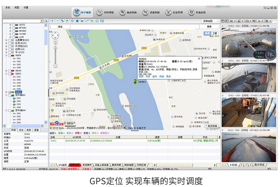280x187 pixels.
Task: Open the 录像回放 video playback module
Action: 151,12
